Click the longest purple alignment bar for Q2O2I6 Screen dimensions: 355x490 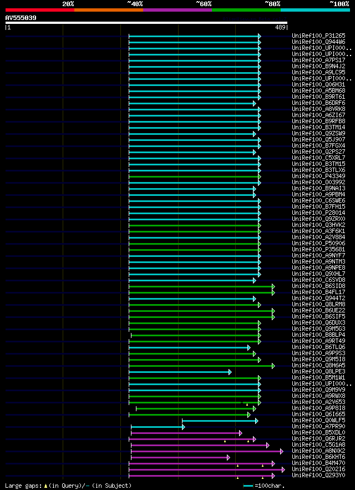pos(207,469)
